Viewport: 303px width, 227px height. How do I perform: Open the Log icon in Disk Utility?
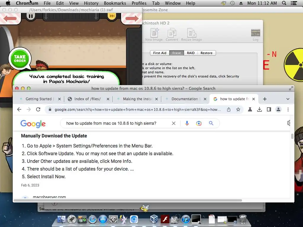coord(255,35)
